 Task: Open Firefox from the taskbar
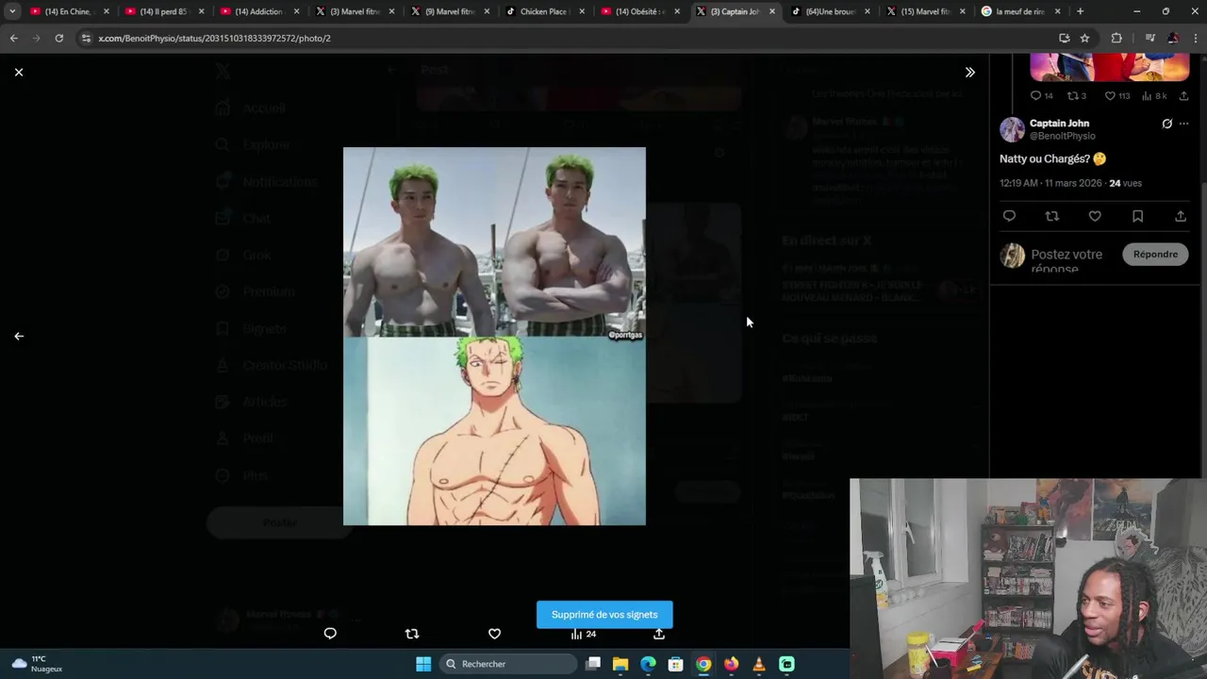[x=731, y=664]
